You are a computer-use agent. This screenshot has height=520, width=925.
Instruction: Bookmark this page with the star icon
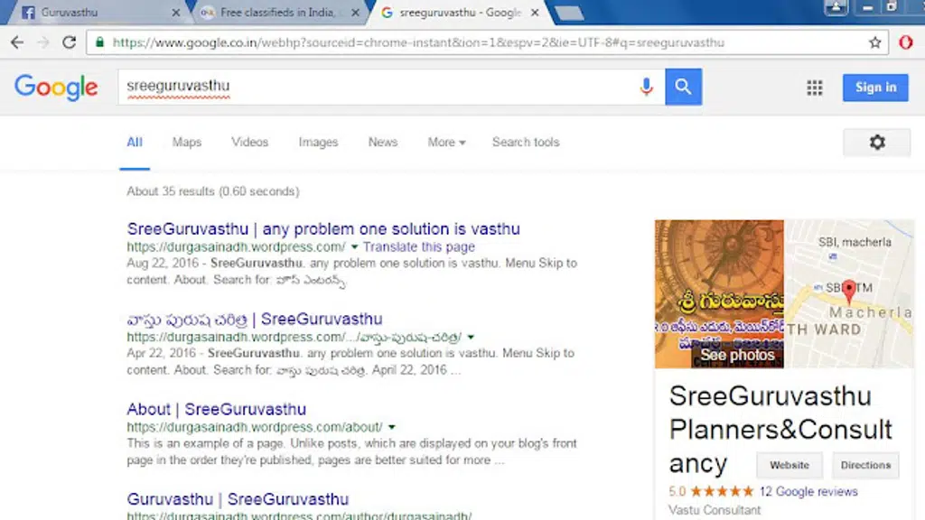click(874, 42)
